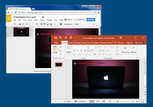153x107 pixels.
Task: Click Justify alignment icon in PowerPoint
Action: 110,54
